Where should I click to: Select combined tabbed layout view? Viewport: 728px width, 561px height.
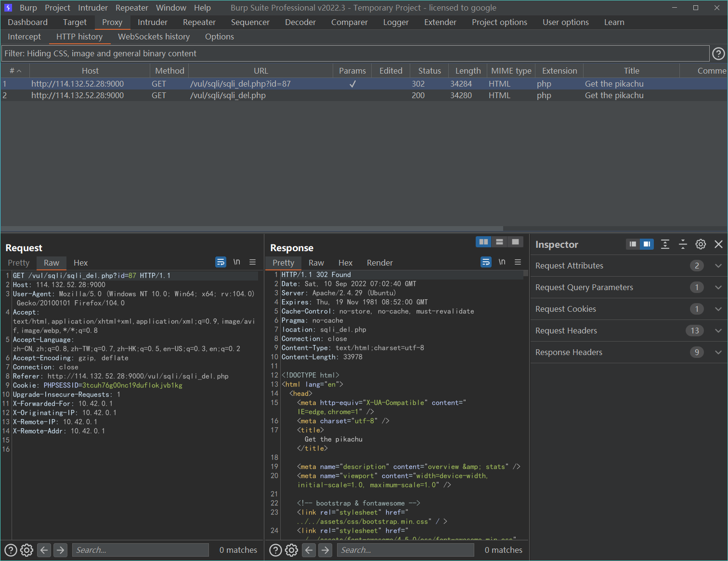tap(515, 242)
